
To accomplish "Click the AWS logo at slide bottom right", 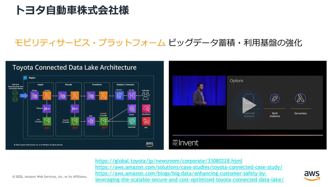I will (x=312, y=175).
